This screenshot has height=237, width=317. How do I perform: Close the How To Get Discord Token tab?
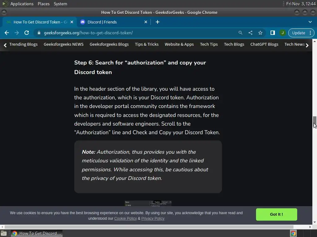(72, 22)
